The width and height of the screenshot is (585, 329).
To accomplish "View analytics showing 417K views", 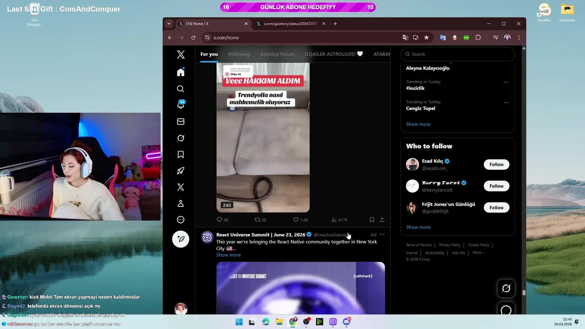I will point(339,220).
